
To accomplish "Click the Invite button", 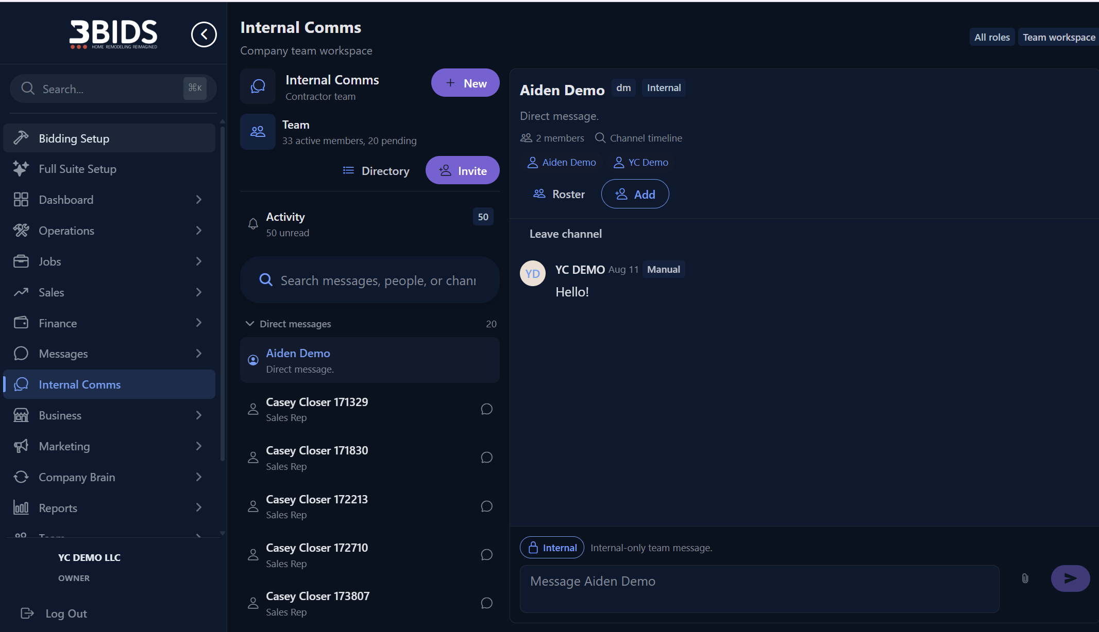I will coord(463,170).
